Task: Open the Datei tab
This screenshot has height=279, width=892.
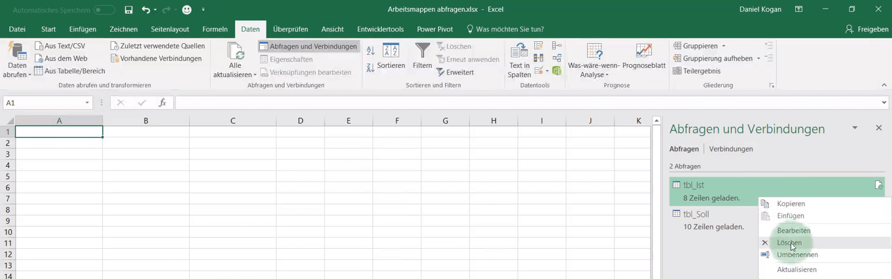Action: 17,29
